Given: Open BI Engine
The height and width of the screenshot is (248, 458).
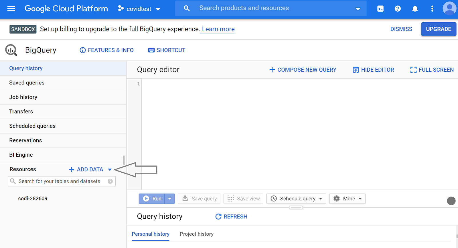Looking at the screenshot, I should click(x=63, y=155).
